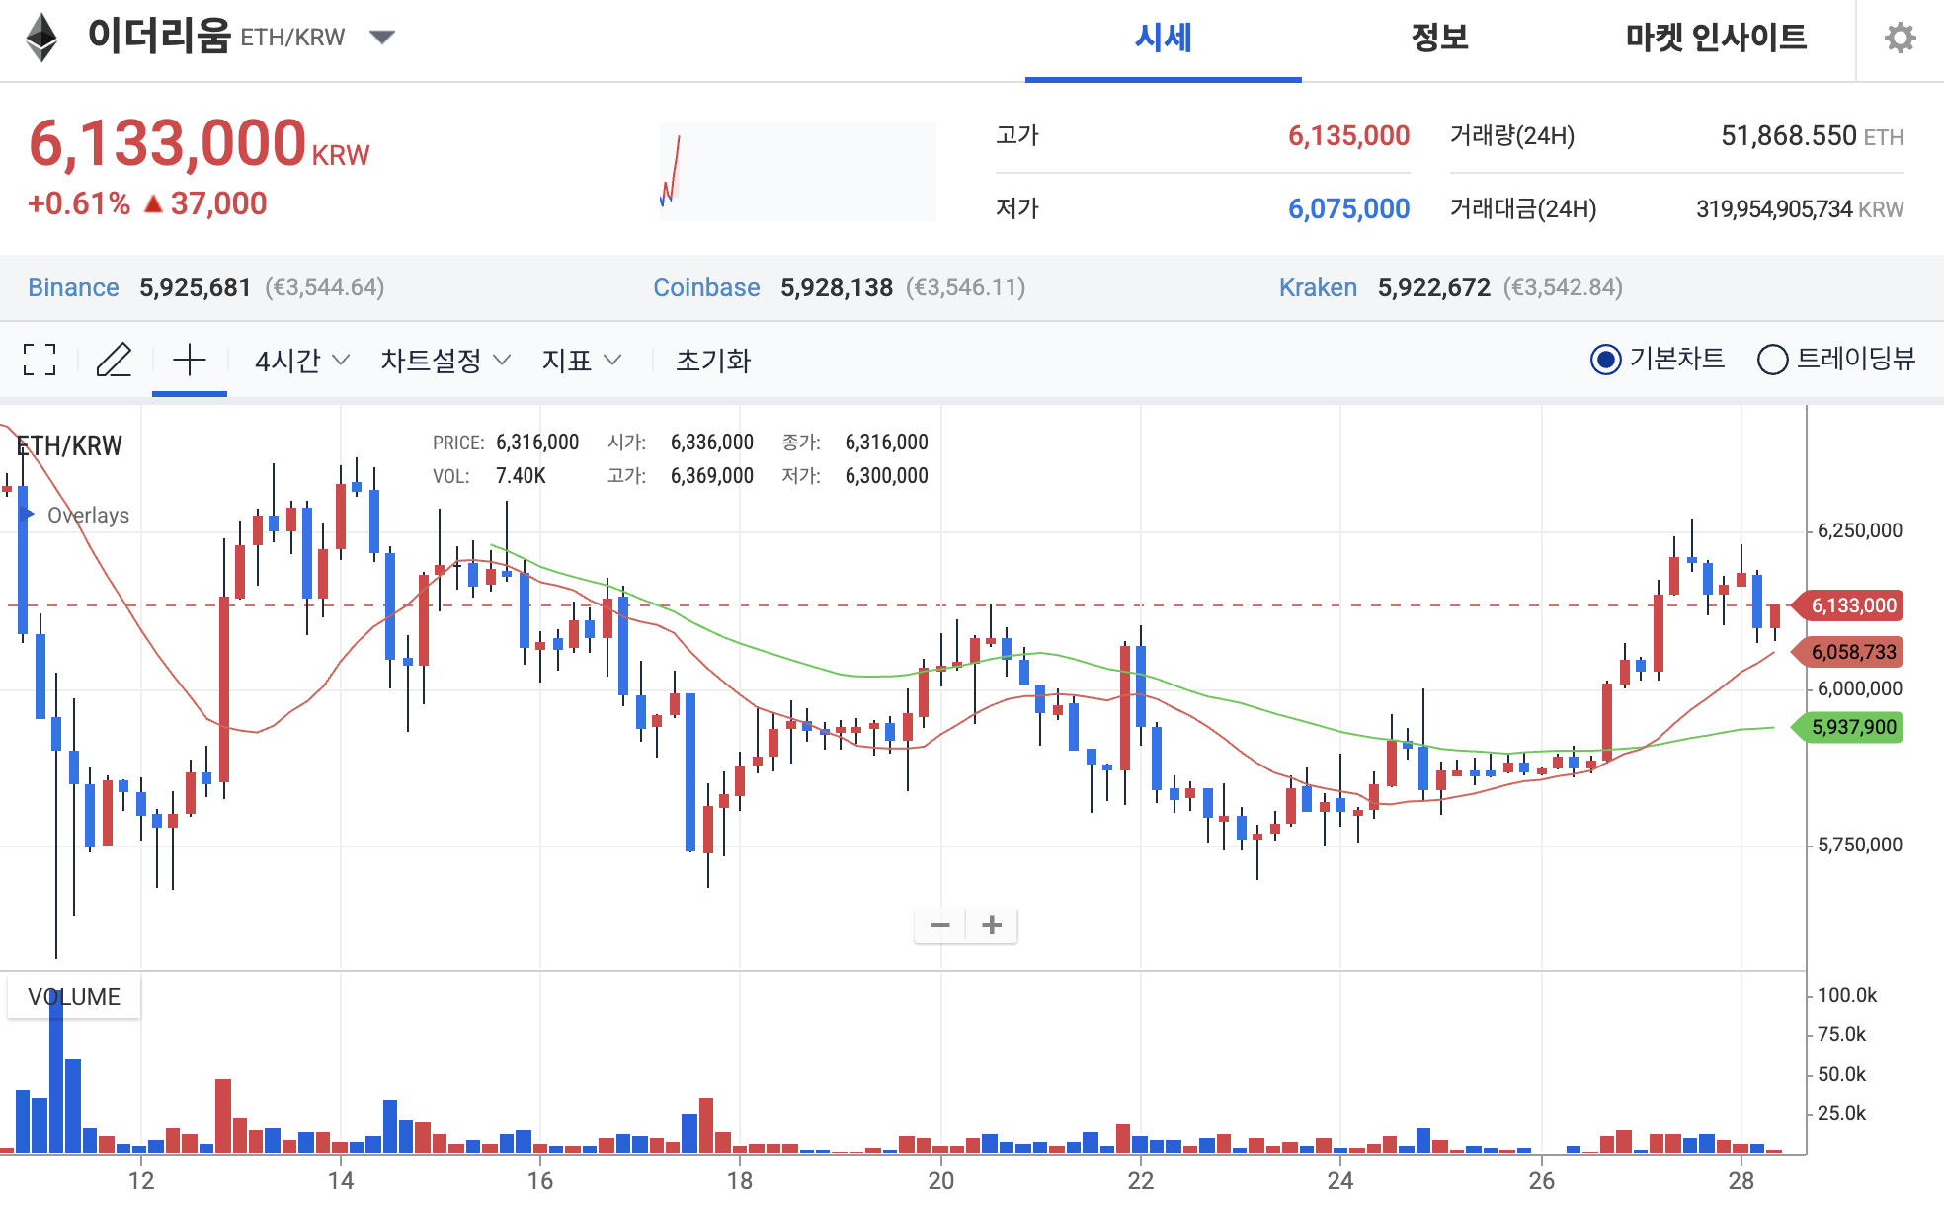The width and height of the screenshot is (1944, 1209).
Task: Activate the crosshair plus tool
Action: pyautogui.click(x=189, y=361)
